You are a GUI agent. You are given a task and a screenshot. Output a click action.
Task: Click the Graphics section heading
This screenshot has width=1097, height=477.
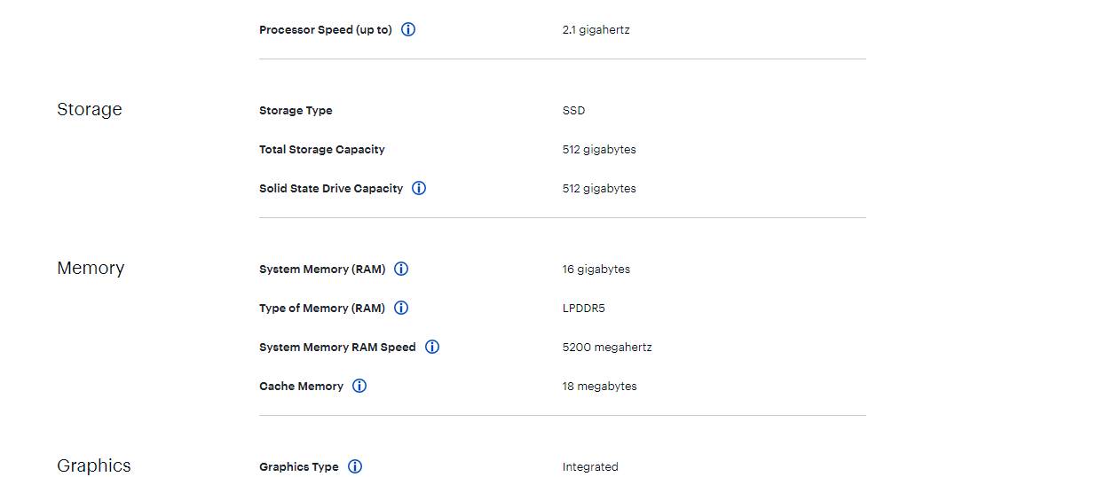click(x=94, y=465)
